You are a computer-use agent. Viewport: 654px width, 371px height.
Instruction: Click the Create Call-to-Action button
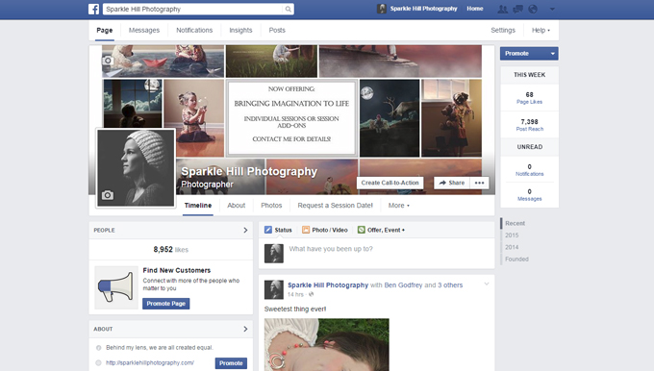point(390,183)
